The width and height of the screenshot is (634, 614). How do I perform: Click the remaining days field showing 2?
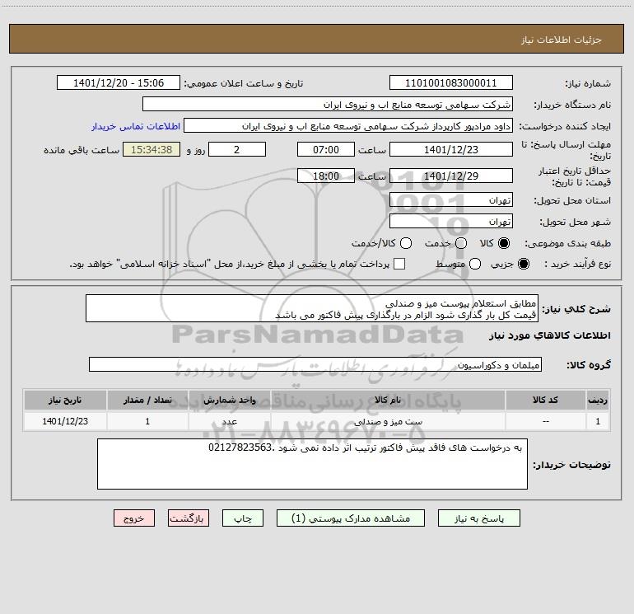click(x=237, y=149)
